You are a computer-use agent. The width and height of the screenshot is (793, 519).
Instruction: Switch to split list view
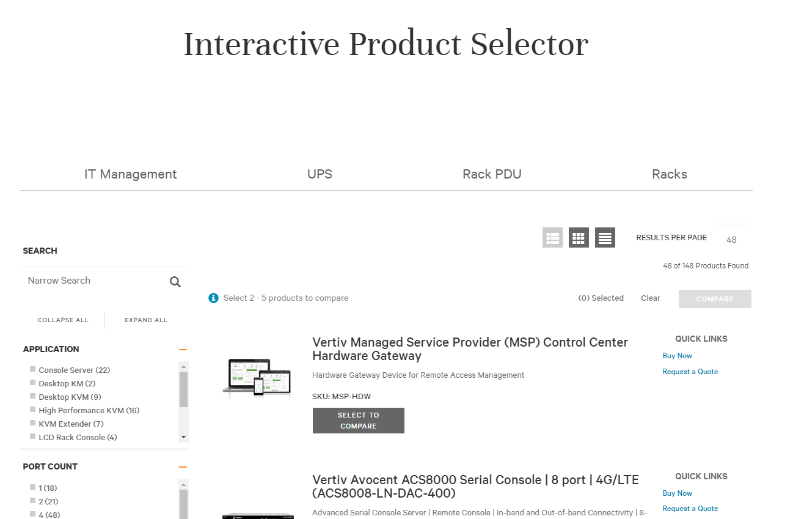click(552, 237)
